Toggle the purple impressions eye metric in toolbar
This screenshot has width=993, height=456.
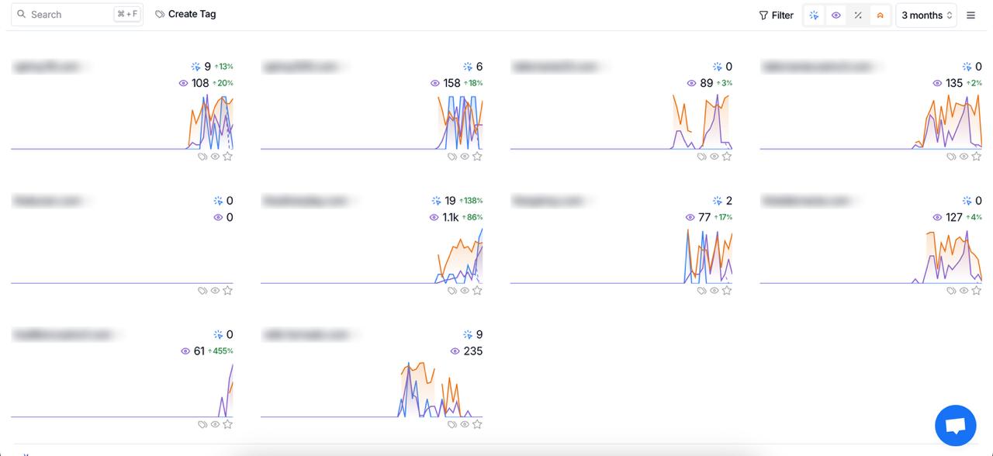click(836, 16)
